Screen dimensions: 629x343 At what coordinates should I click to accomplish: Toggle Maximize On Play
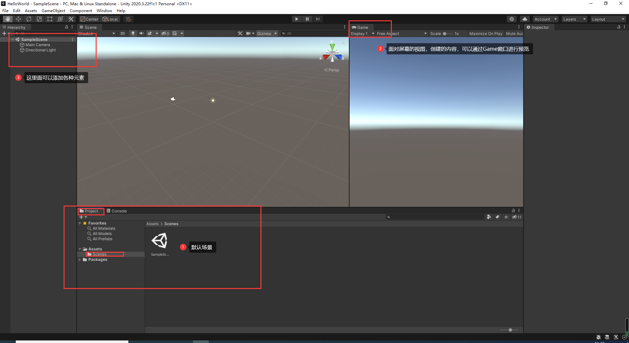486,33
